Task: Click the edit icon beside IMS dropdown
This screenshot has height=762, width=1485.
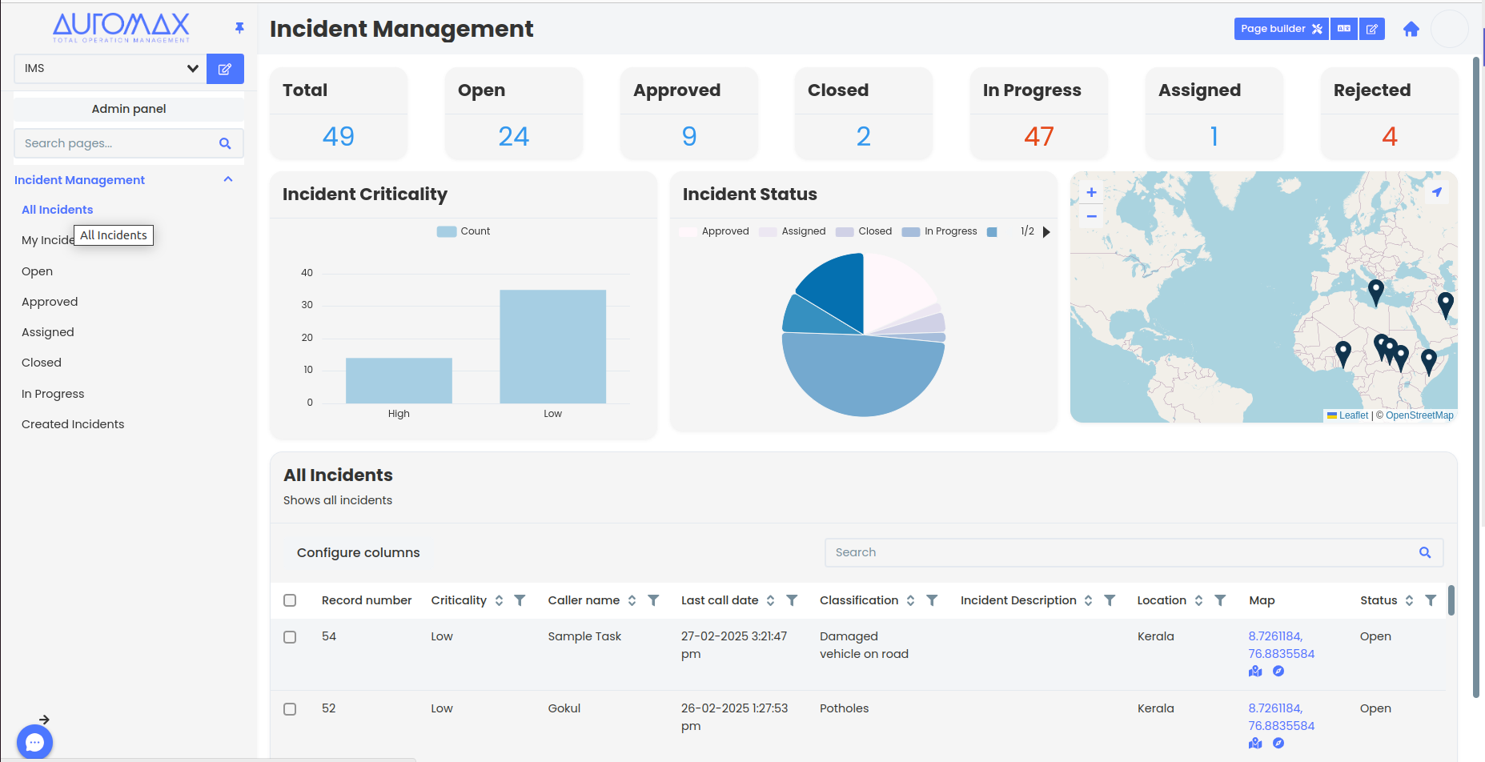Action: click(225, 69)
